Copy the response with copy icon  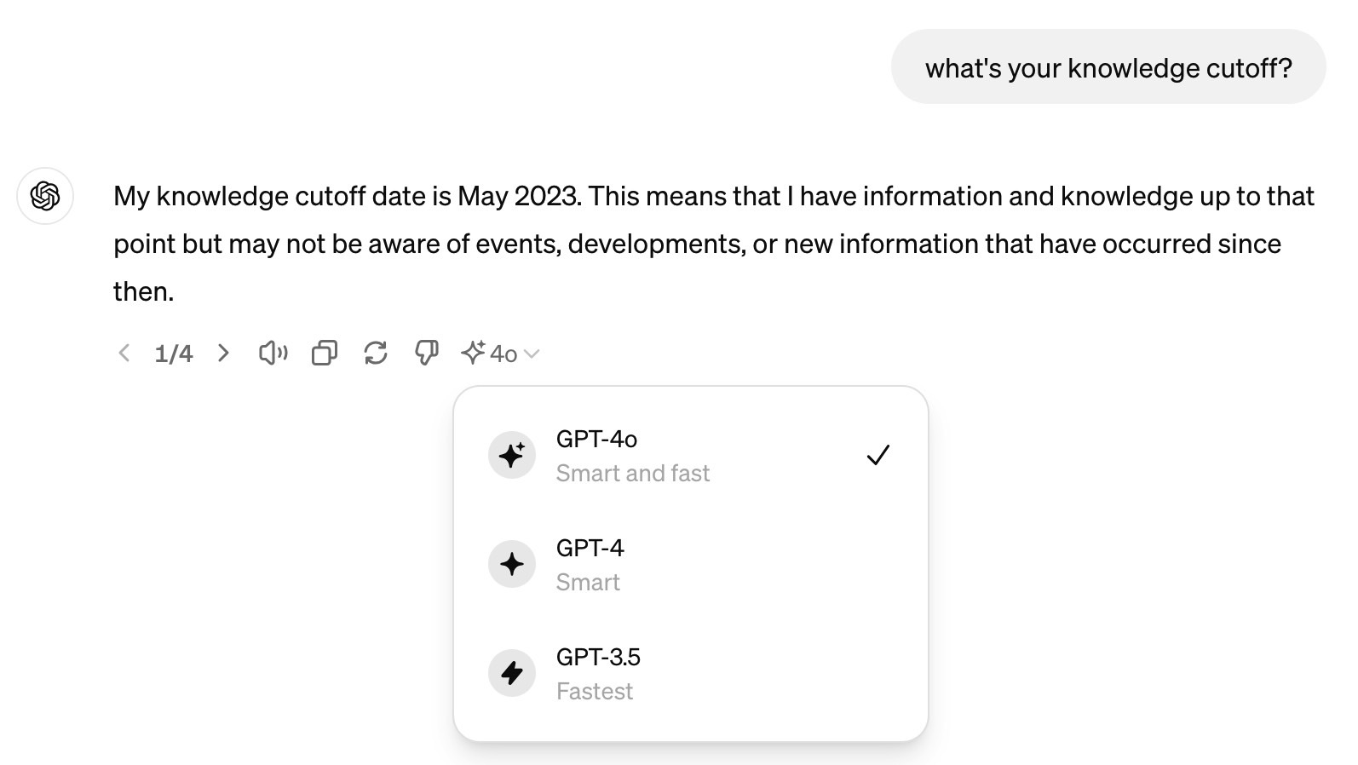325,353
